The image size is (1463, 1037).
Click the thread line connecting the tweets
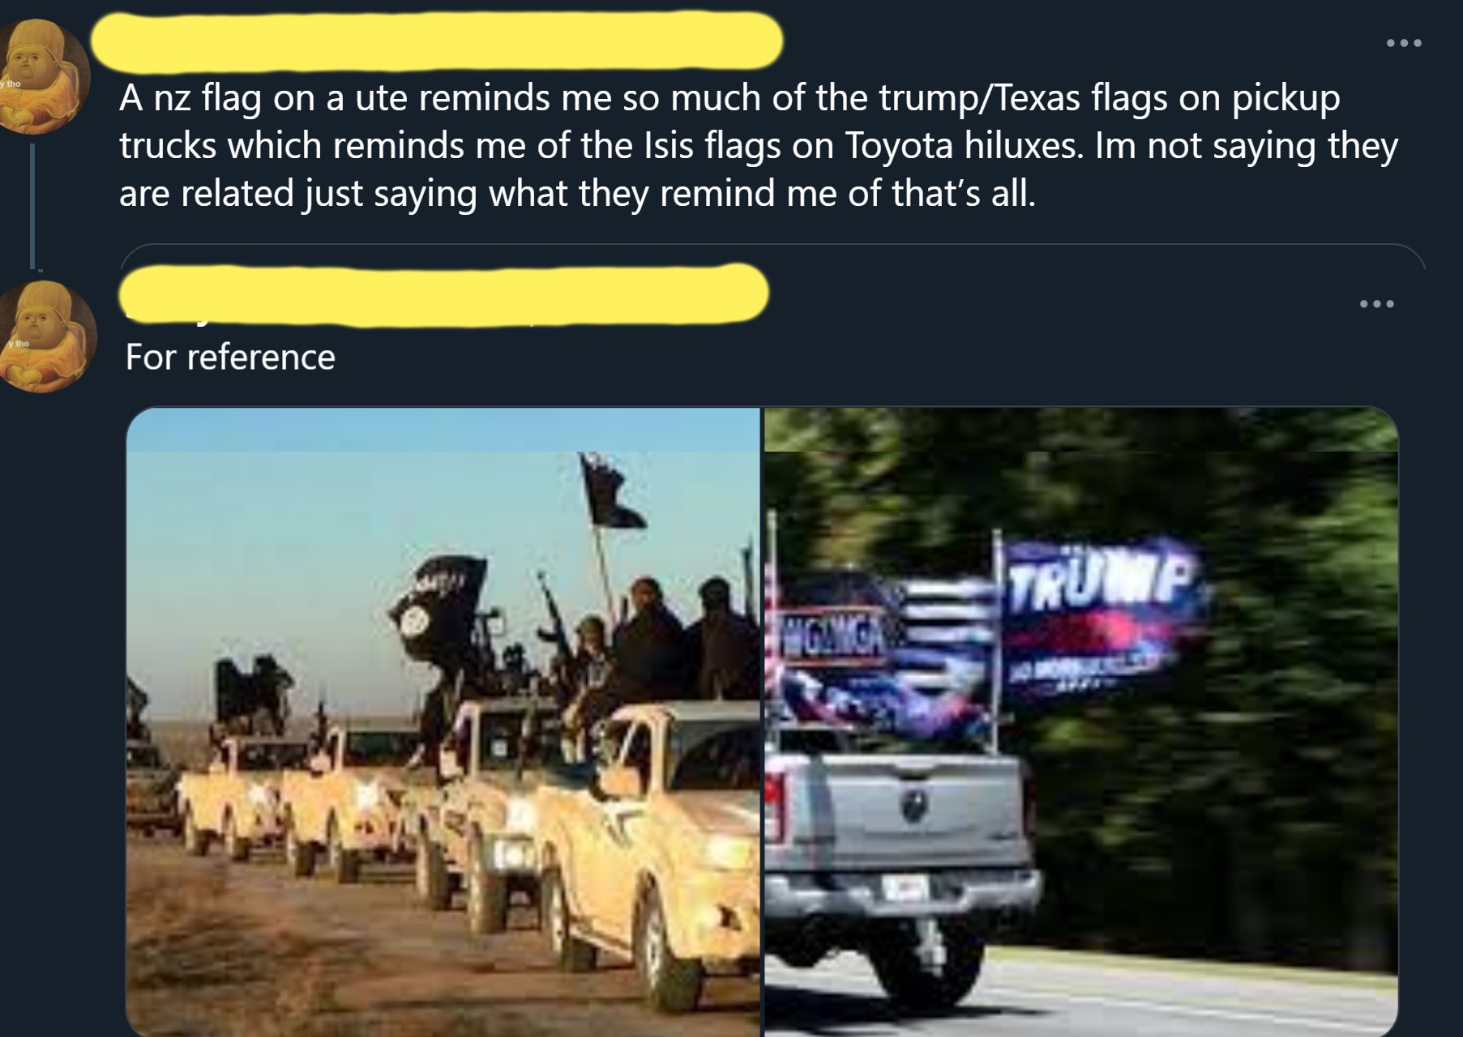33,206
